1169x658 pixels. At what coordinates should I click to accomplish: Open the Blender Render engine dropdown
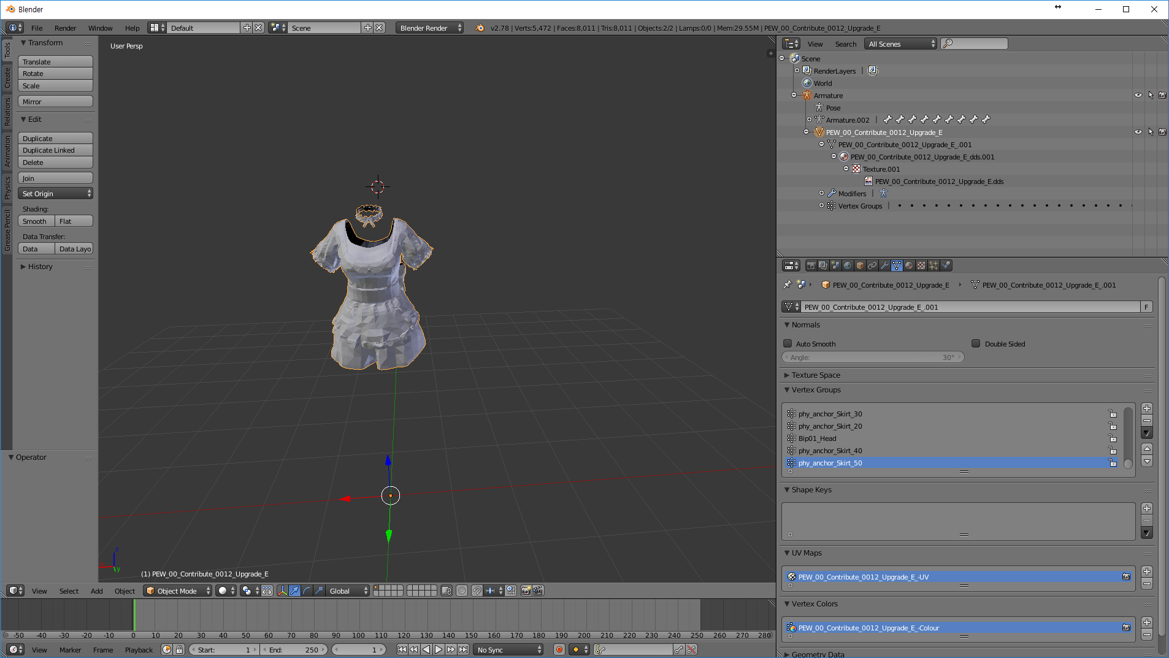tap(429, 28)
